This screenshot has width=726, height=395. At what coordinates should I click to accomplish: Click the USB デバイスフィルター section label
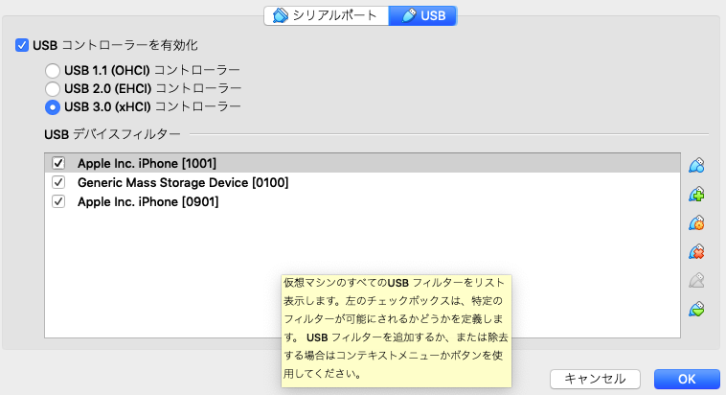112,134
